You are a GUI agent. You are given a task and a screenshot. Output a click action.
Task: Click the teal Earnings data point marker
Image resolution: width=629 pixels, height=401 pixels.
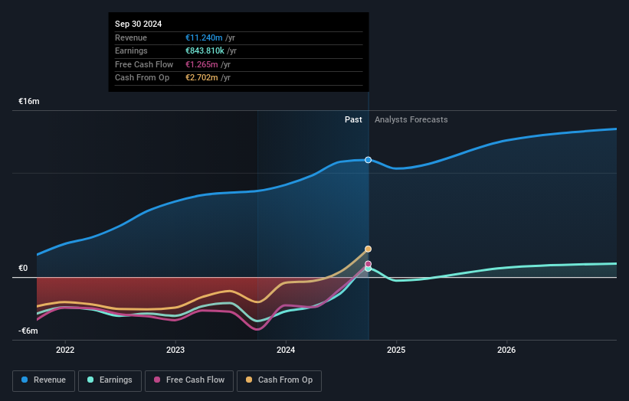pyautogui.click(x=368, y=269)
